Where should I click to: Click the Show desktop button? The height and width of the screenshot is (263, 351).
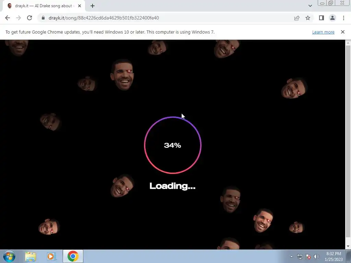pyautogui.click(x=349, y=256)
